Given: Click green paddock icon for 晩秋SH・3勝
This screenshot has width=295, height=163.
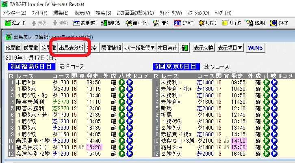Looking at the screenshot, I should (x=267, y=141).
